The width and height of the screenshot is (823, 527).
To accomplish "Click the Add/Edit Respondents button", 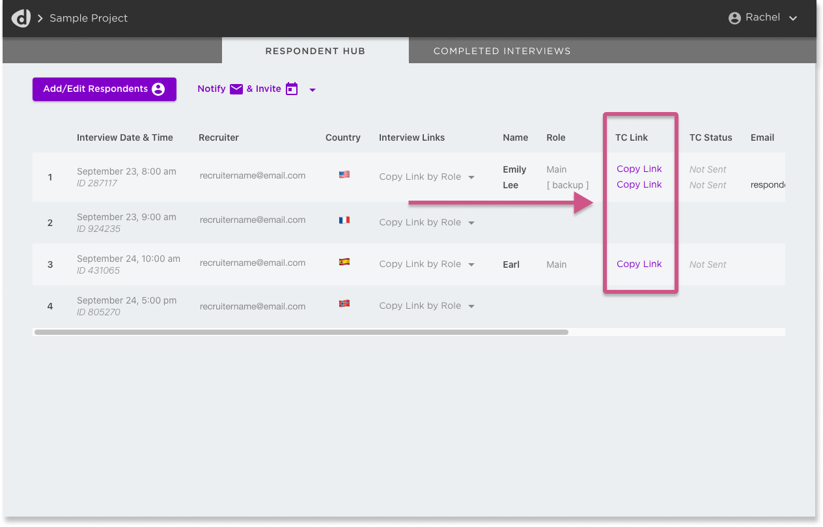I will [x=104, y=89].
